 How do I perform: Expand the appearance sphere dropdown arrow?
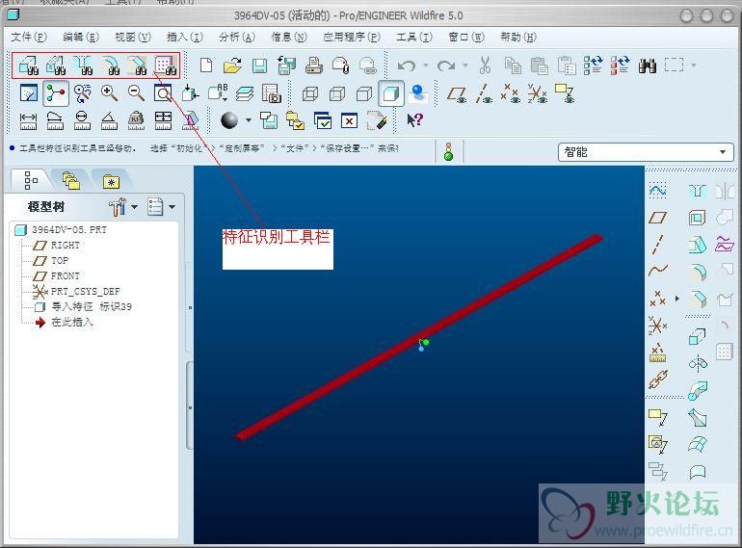pos(248,120)
